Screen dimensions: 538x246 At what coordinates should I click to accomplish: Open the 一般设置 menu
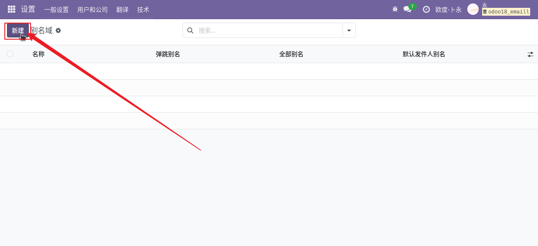[56, 10]
